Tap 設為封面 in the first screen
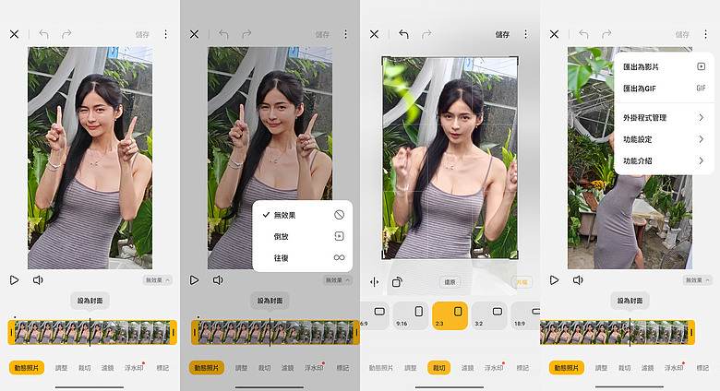Viewport: 720px width, 391px height. pos(90,301)
